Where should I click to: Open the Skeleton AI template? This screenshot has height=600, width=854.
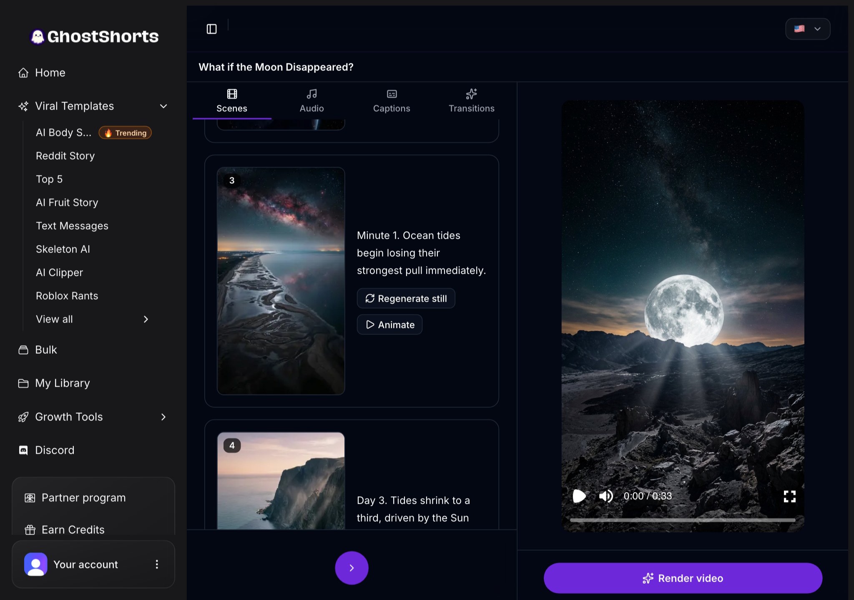coord(63,249)
